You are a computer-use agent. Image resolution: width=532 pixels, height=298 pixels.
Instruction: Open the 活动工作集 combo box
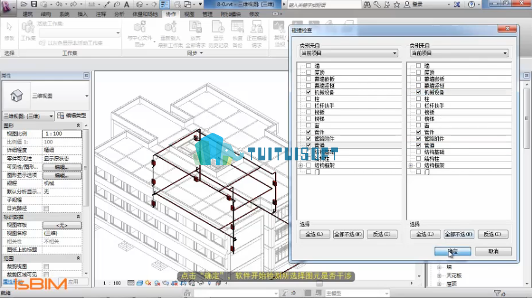(x=80, y=33)
